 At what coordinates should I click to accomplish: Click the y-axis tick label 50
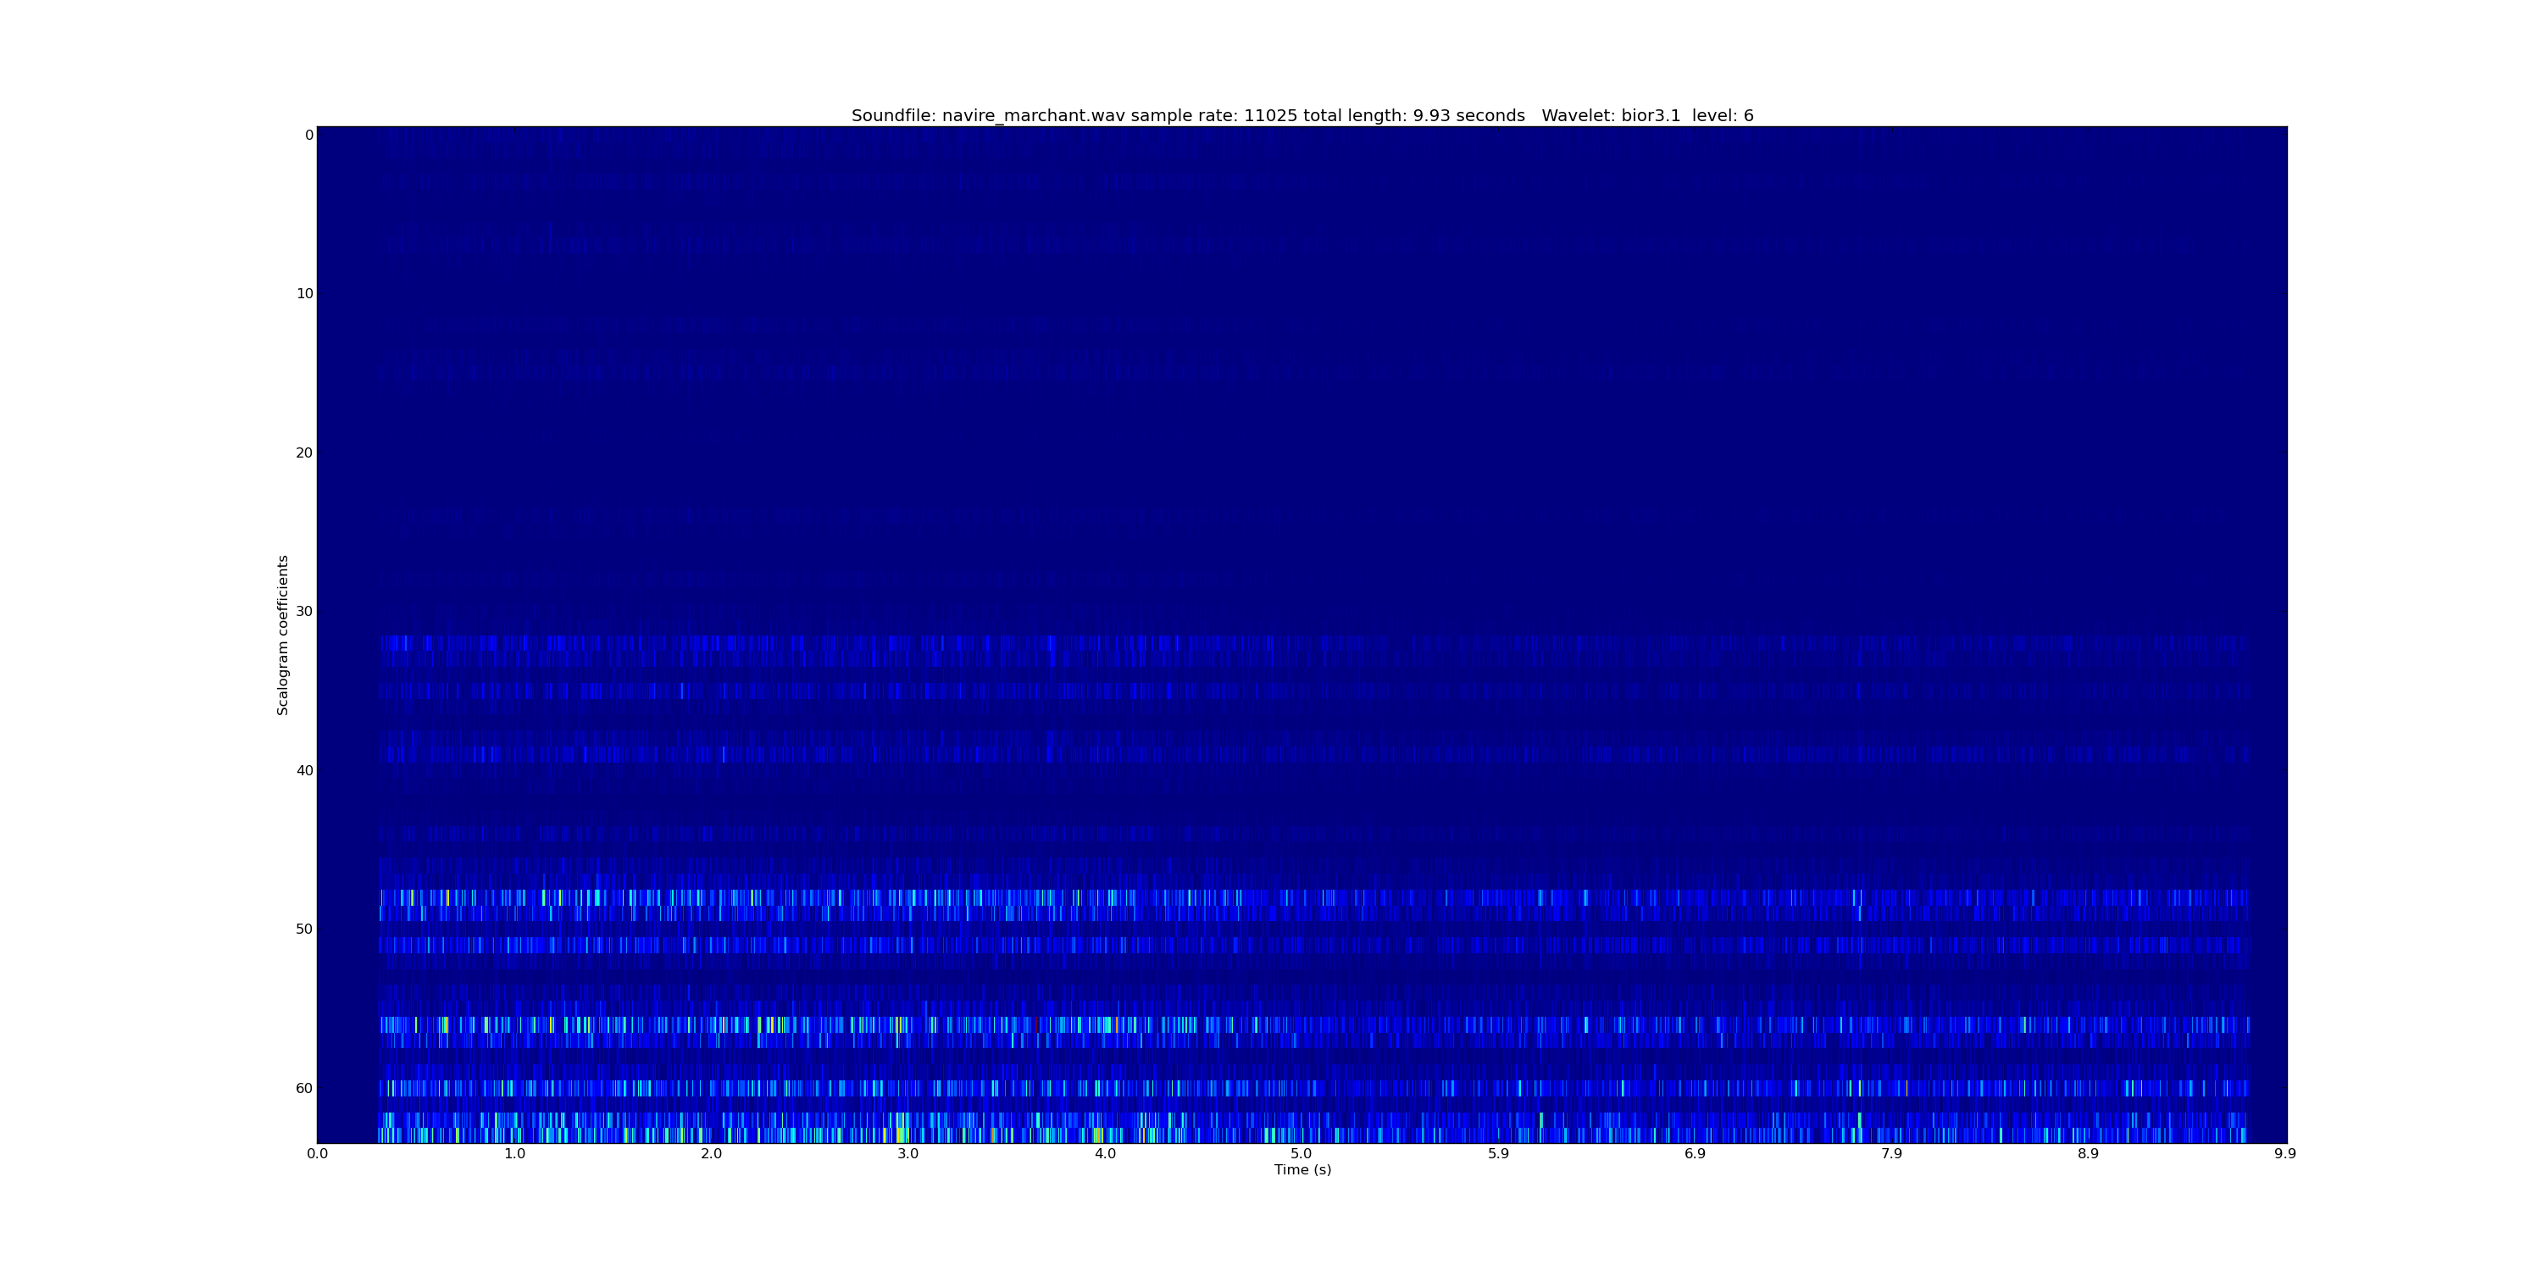tap(304, 929)
